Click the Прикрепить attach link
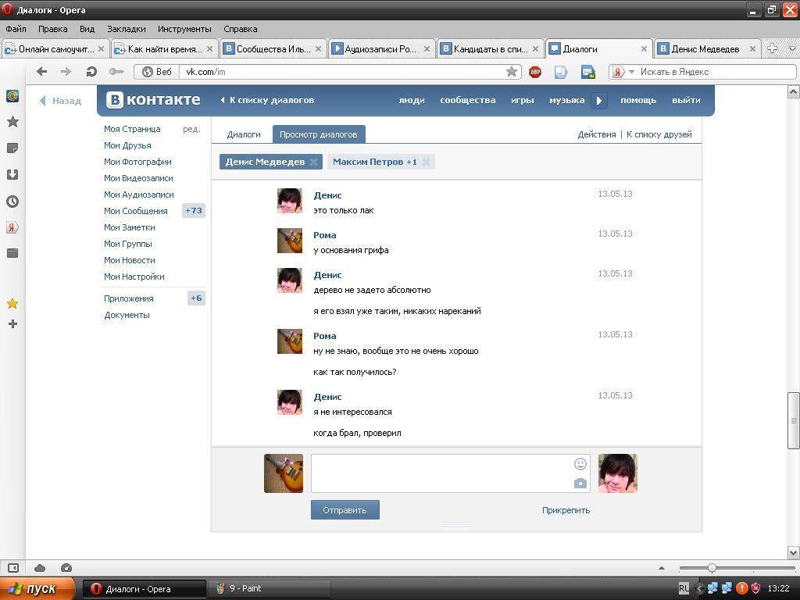The image size is (800, 600). [566, 510]
